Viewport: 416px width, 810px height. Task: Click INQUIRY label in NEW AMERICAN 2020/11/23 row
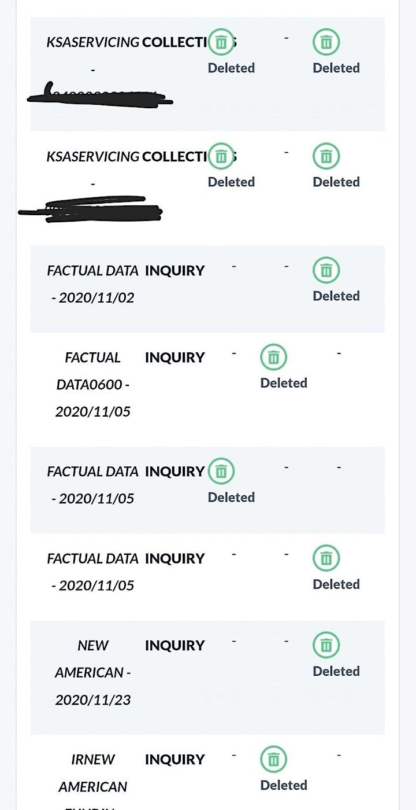[x=174, y=646]
